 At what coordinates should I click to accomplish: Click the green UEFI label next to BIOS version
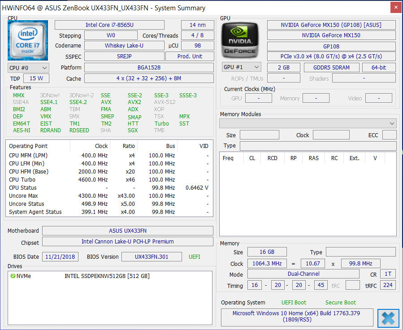point(194,257)
